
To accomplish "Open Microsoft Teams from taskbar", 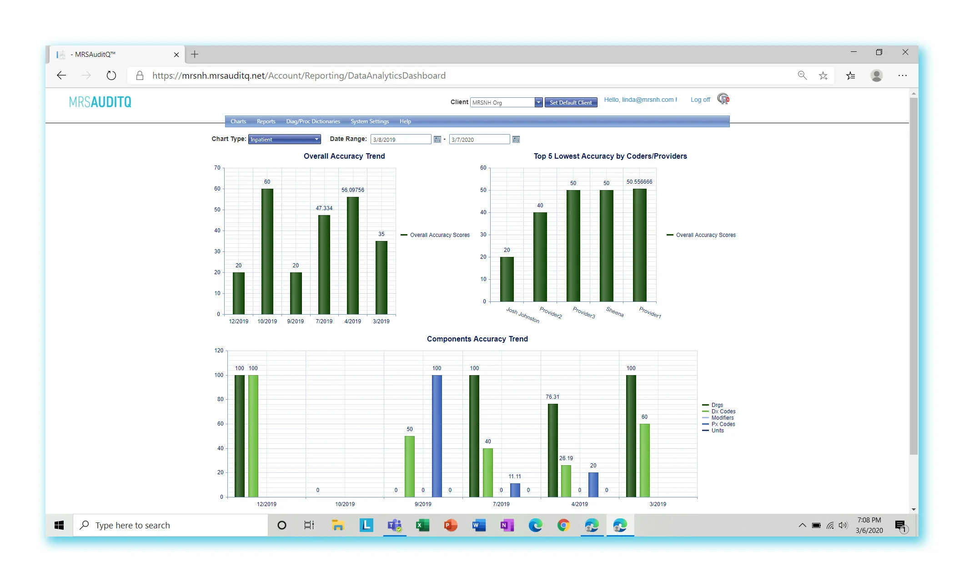I will pyautogui.click(x=394, y=525).
